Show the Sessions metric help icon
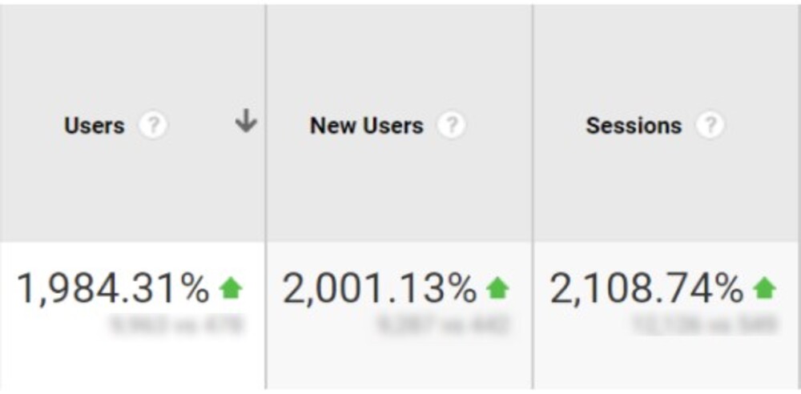The width and height of the screenshot is (801, 394). click(710, 126)
